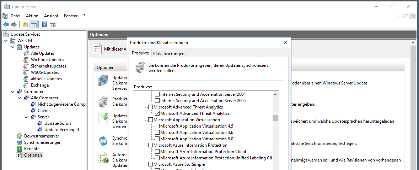Select the Produkte tab

tap(140, 53)
